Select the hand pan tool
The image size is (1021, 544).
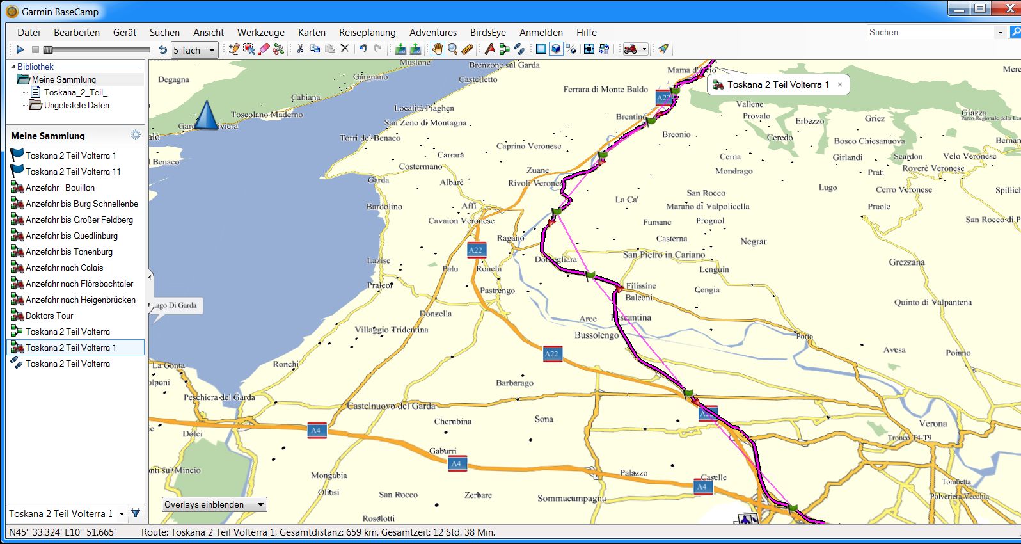[438, 49]
